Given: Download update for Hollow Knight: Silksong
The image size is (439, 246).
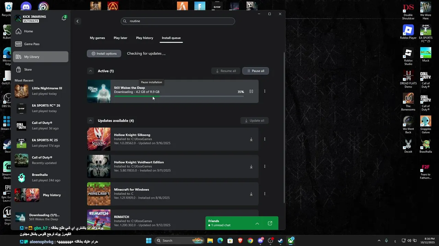Looking at the screenshot, I should 251,139.
